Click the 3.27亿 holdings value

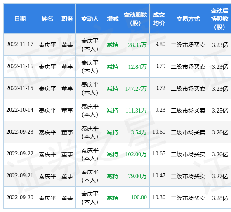pyautogui.click(x=220, y=176)
